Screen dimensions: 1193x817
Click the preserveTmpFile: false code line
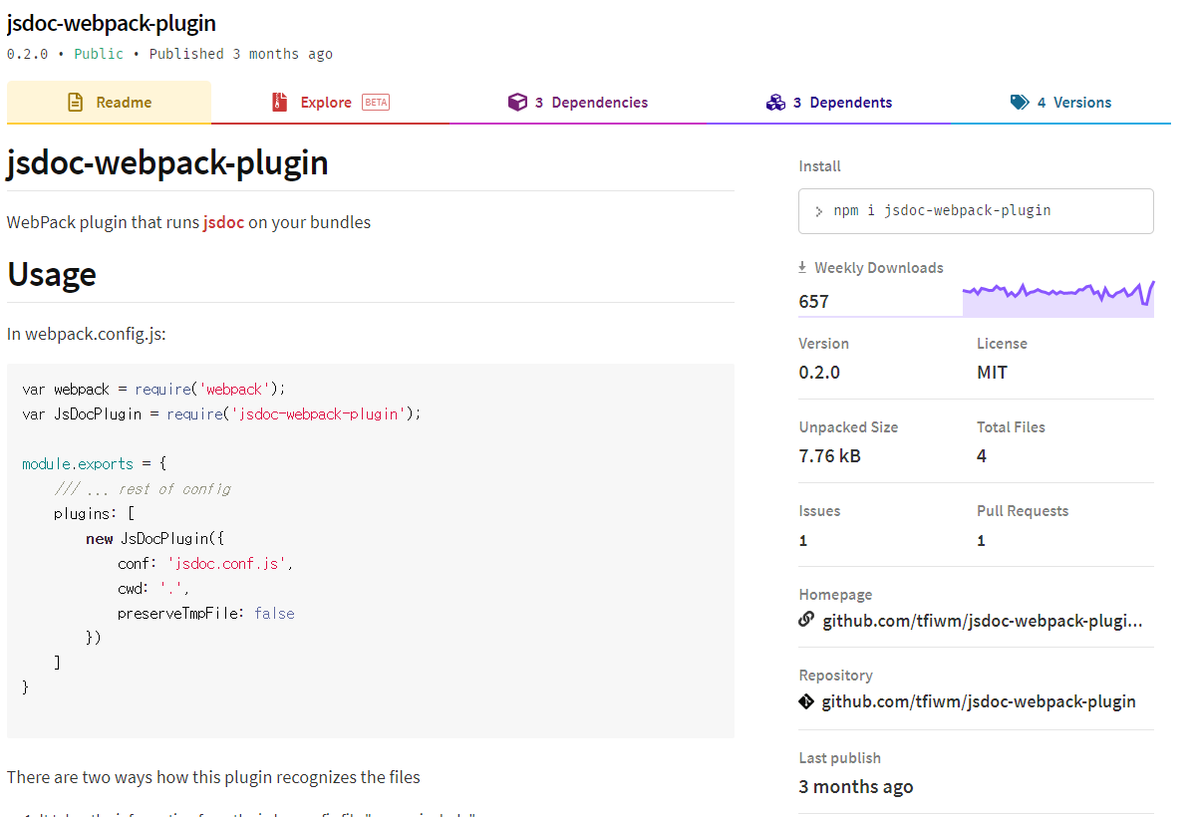click(206, 613)
